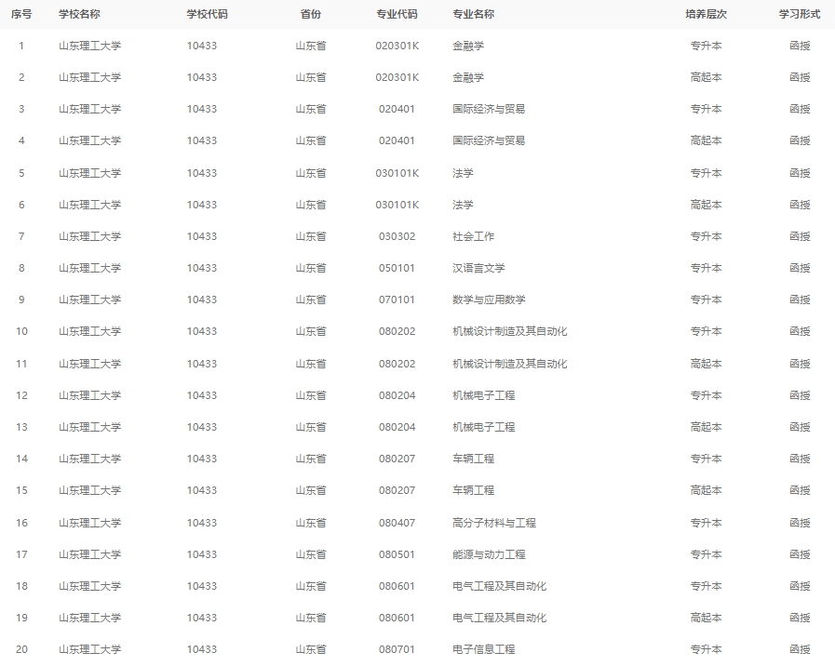Image resolution: width=835 pixels, height=666 pixels.
Task: Select 电气工程及其自动化 in row 18
Action: 500,586
